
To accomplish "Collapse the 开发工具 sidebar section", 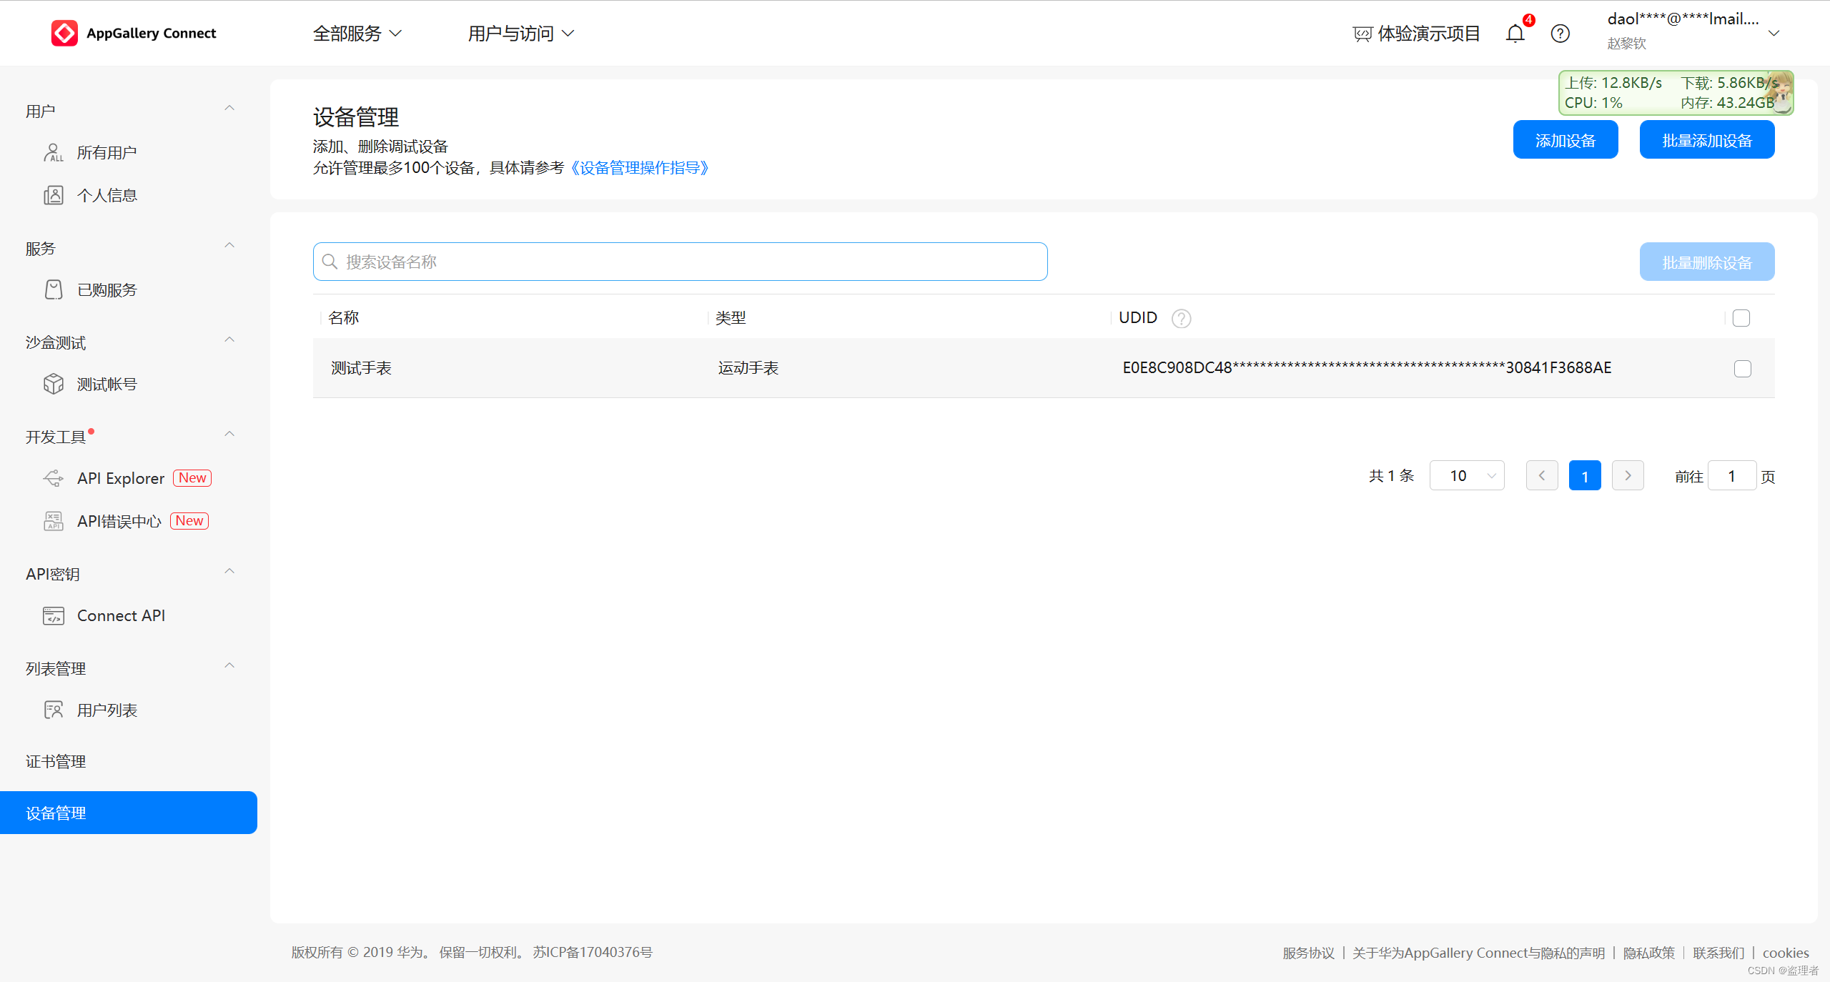I will click(x=229, y=435).
